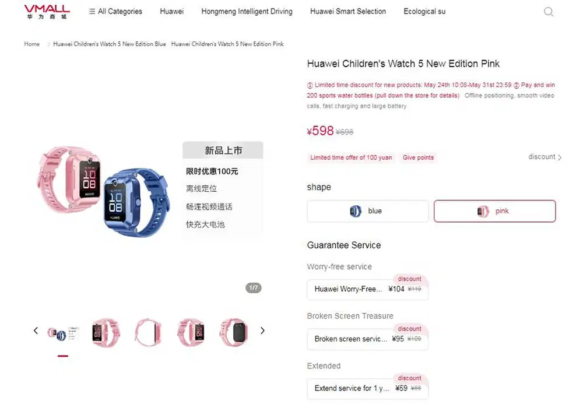Select Huawei Worry-Free service option
Viewport: 583px width, 404px height.
[368, 289]
